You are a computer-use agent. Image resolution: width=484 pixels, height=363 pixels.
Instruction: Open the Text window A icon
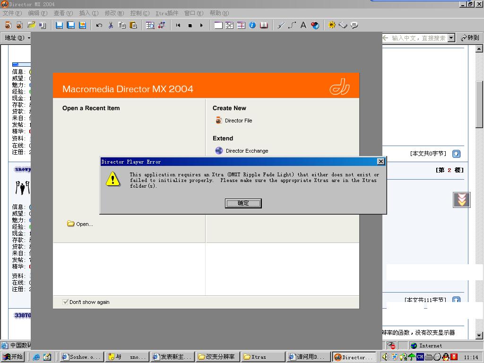pyautogui.click(x=303, y=26)
